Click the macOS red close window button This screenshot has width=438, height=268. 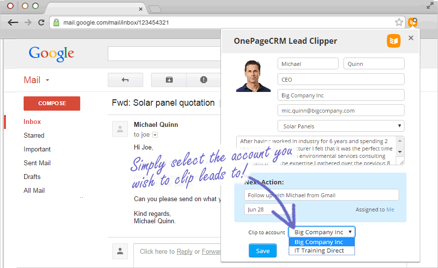click(10, 6)
